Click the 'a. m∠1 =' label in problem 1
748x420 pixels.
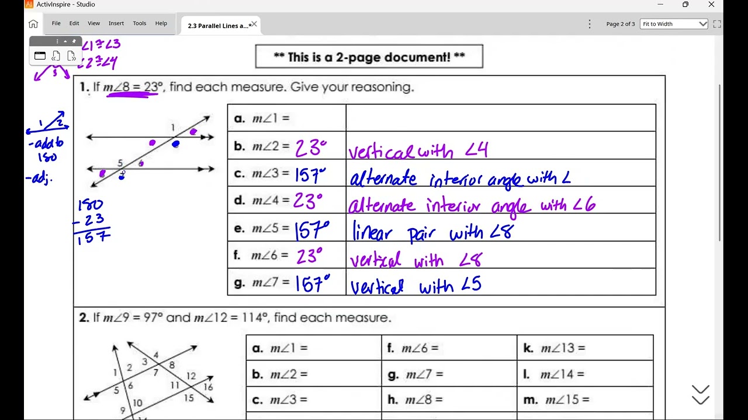pyautogui.click(x=262, y=118)
